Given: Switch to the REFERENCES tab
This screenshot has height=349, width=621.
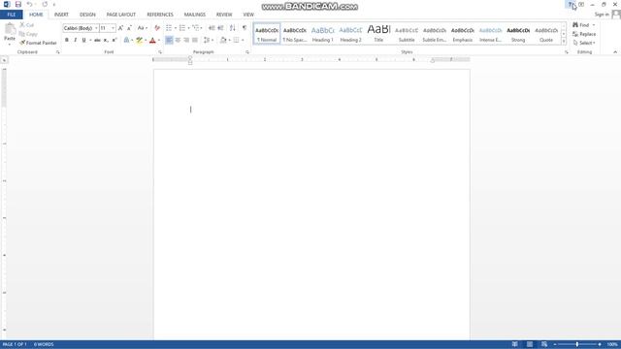Looking at the screenshot, I should pyautogui.click(x=160, y=15).
